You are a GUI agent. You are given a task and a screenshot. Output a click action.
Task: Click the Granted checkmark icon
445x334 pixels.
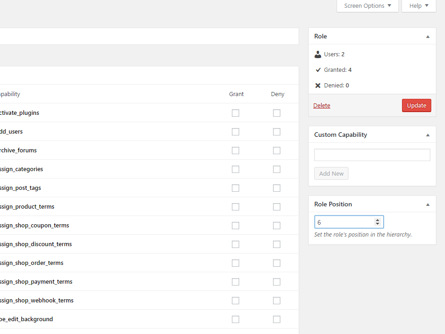(x=318, y=70)
